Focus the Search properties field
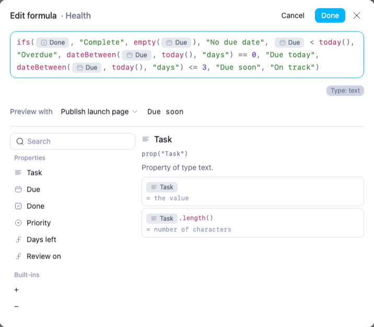 coord(73,142)
